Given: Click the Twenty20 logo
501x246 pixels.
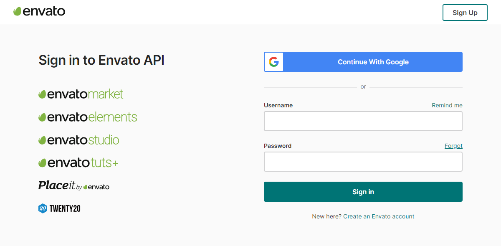Looking at the screenshot, I should click(59, 208).
